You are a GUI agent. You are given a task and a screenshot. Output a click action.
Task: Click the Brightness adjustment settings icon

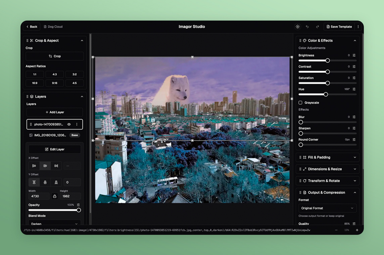point(354,56)
